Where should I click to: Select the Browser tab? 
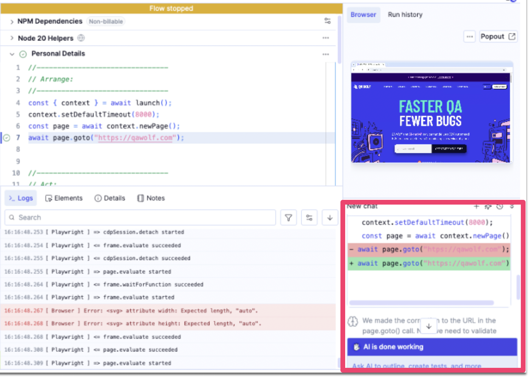363,15
